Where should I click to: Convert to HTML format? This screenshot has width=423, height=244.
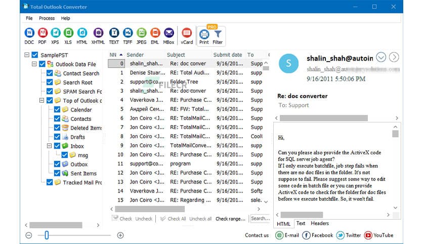(x=82, y=36)
